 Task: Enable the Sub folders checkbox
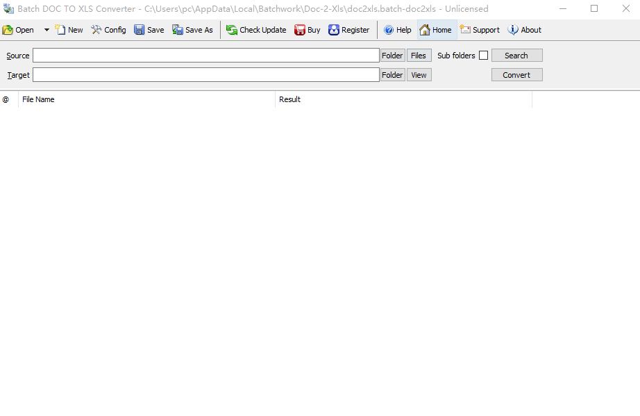click(483, 55)
